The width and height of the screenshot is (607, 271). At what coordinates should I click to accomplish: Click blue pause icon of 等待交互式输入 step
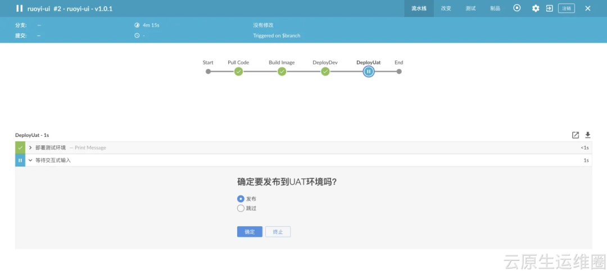tap(20, 160)
